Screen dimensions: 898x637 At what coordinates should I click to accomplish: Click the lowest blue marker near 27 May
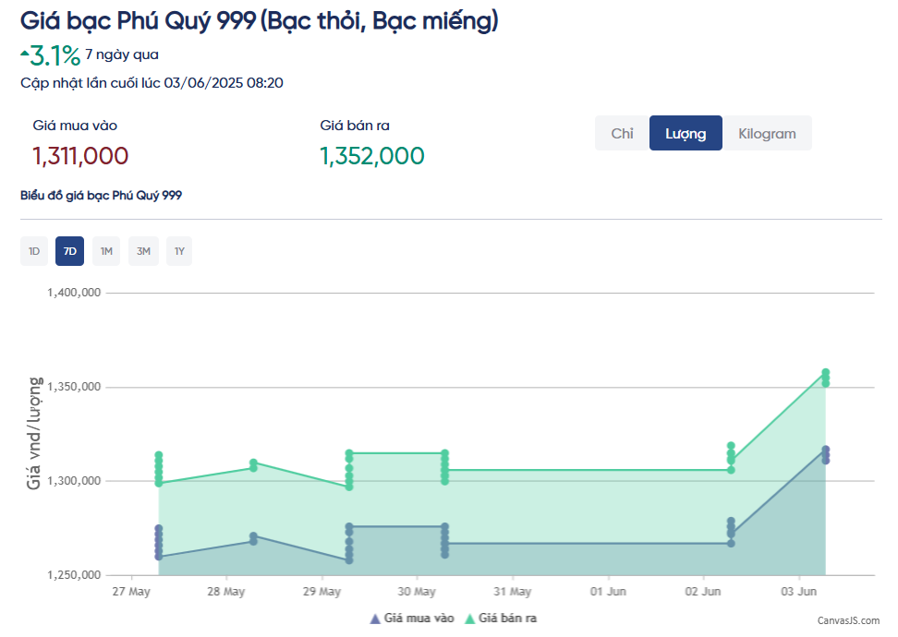(x=156, y=556)
